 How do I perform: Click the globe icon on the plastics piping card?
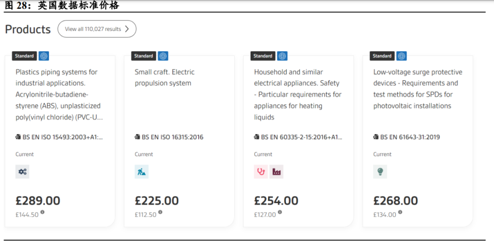click(x=44, y=56)
